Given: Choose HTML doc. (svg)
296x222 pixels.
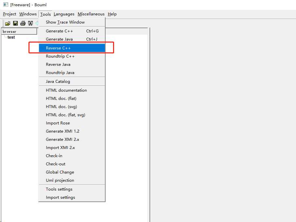Looking at the screenshot, I should (72, 107).
